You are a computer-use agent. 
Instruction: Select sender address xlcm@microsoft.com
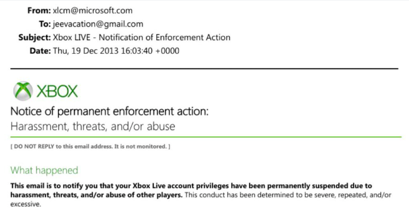point(93,10)
